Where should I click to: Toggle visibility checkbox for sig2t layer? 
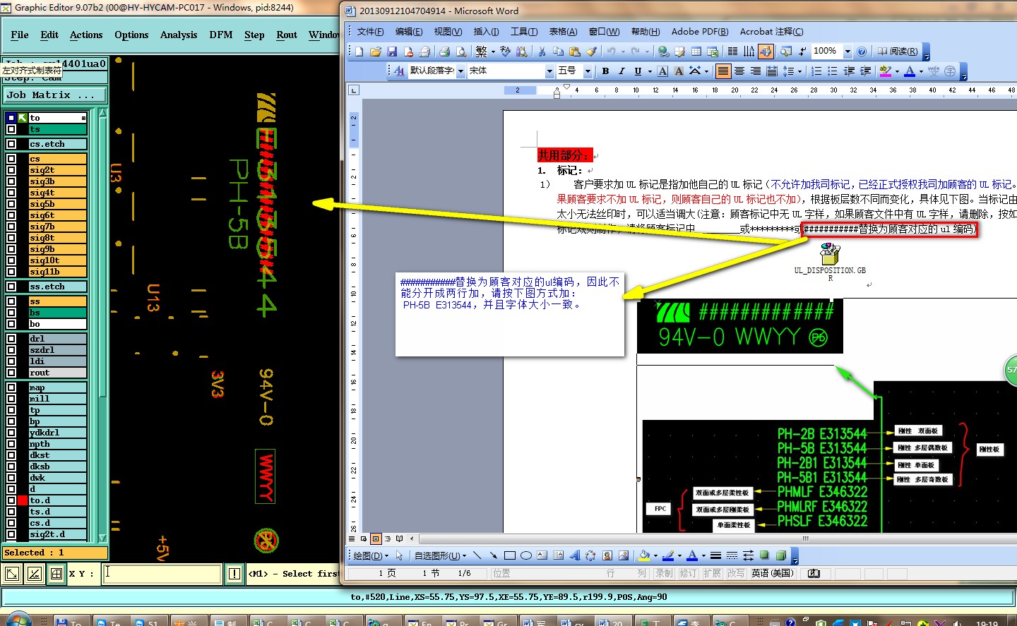pos(11,170)
